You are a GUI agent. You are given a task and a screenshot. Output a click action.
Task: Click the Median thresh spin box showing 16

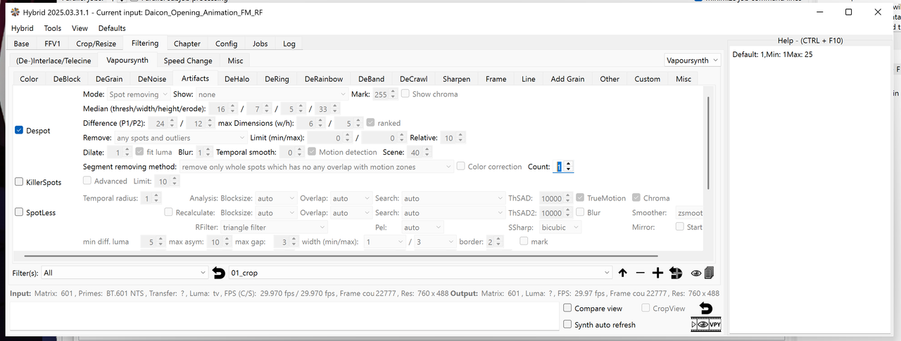click(223, 109)
